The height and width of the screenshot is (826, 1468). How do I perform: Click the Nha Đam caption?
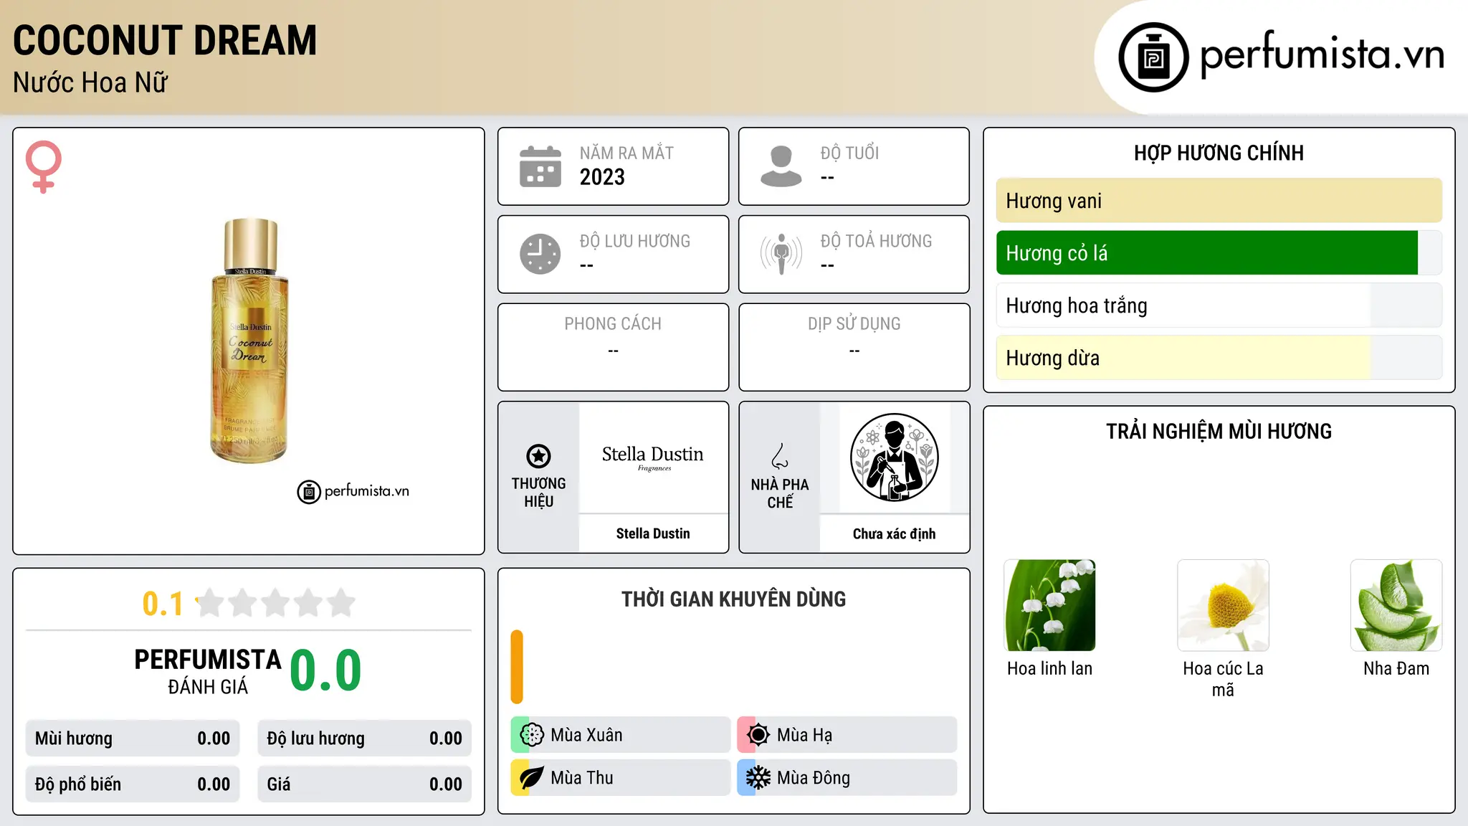point(1396,668)
